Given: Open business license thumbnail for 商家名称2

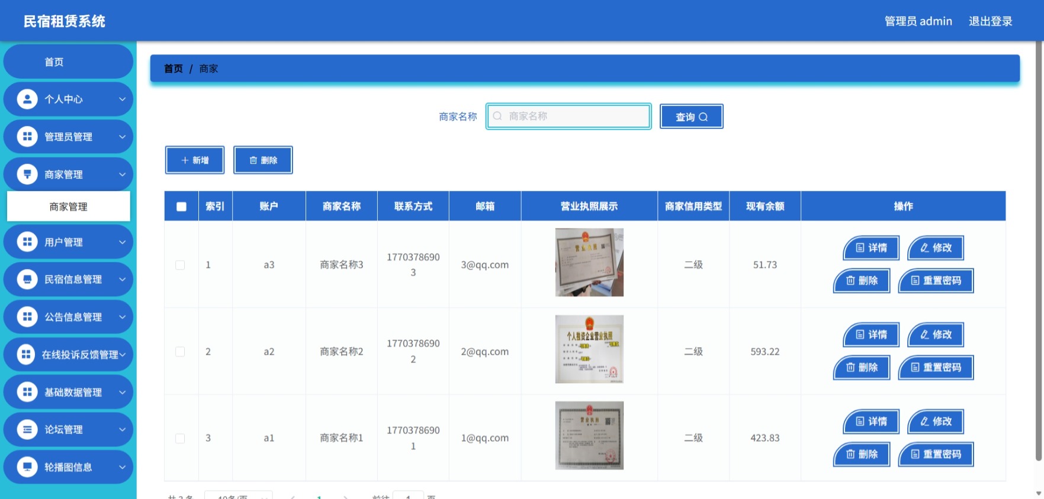Looking at the screenshot, I should tap(589, 349).
